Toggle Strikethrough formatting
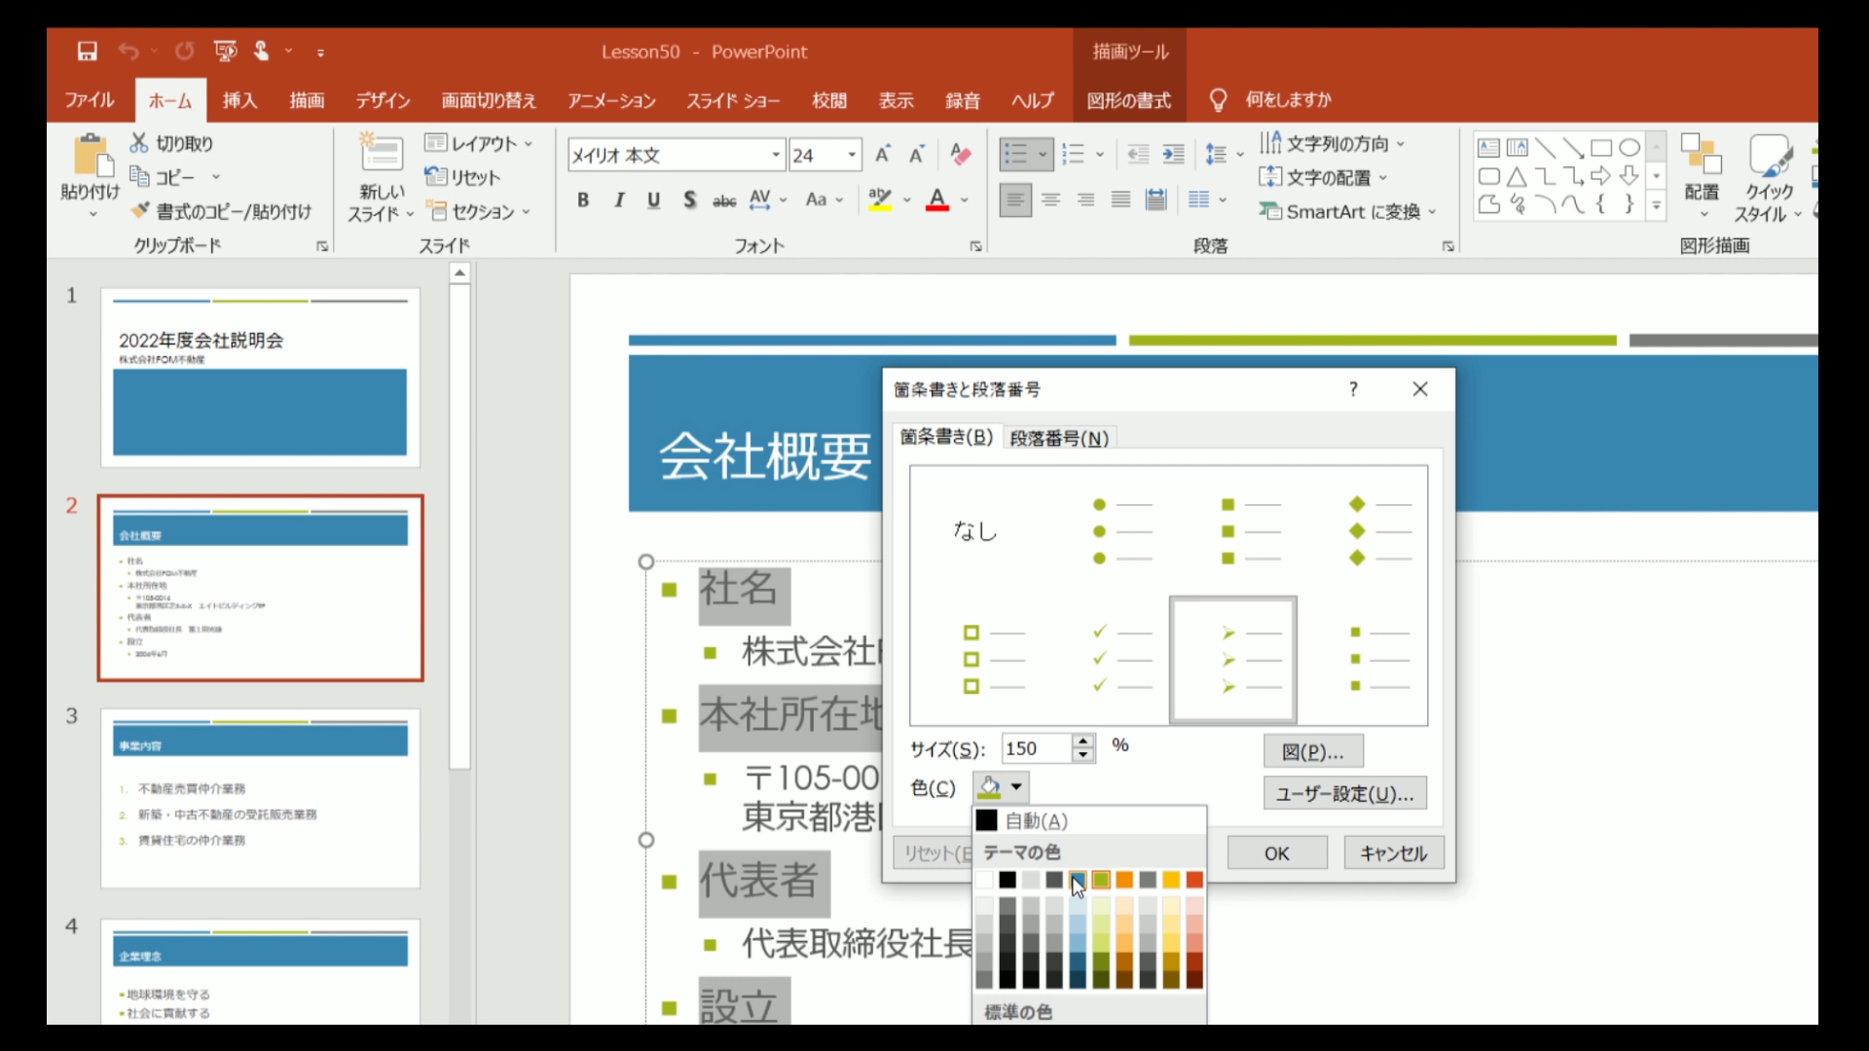 (724, 200)
